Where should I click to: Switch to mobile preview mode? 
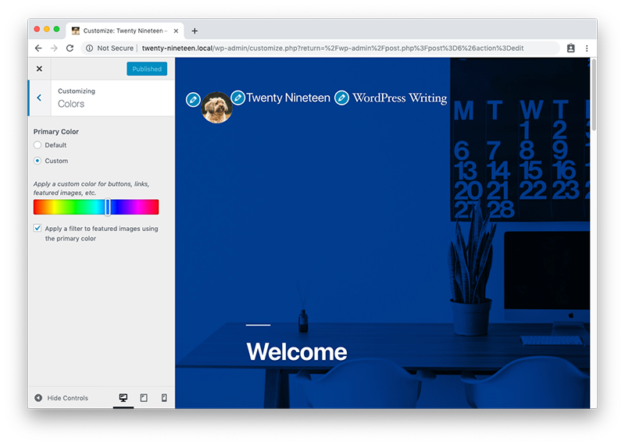[x=164, y=397]
